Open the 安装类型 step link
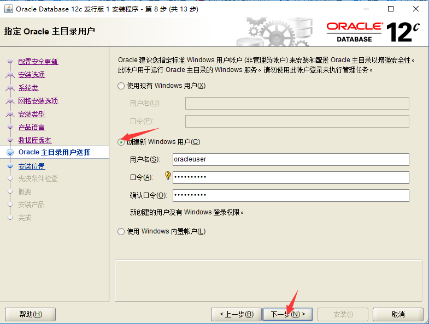 click(32, 114)
